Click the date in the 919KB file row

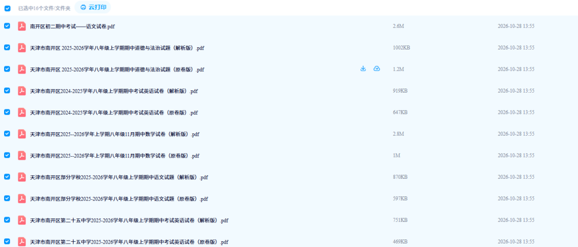516,91
